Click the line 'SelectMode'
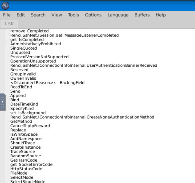The image size is (195, 183). [x=22, y=177]
